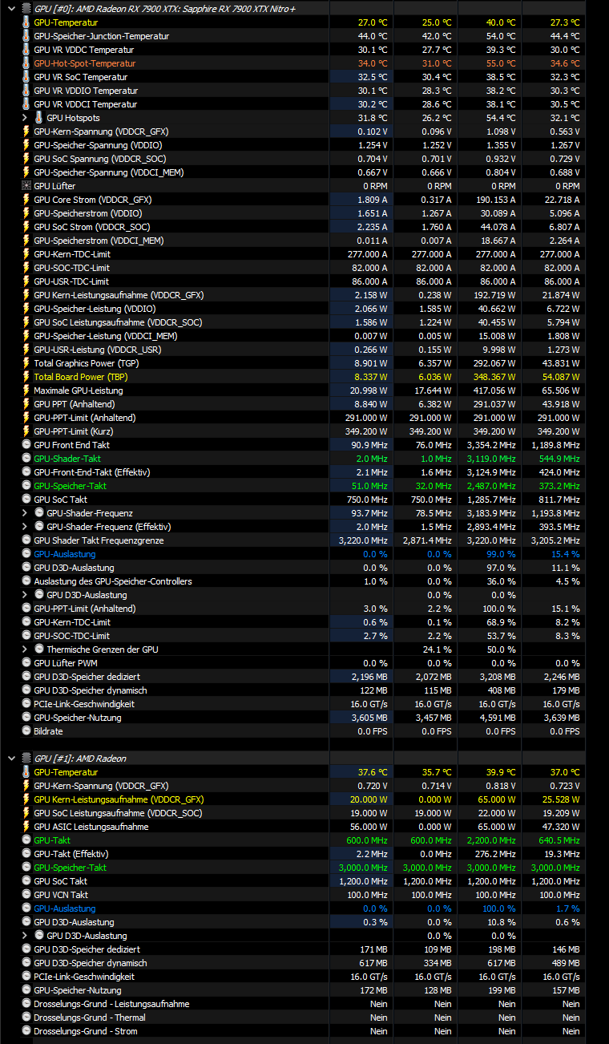This screenshot has width=609, height=1044.
Task: Select Auslastung des GPU-Speicher-Controllers row
Action: pyautogui.click(x=303, y=581)
